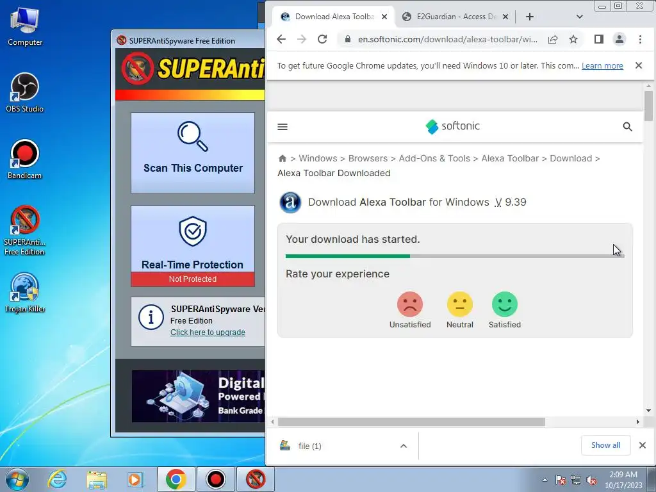
Task: Go to Alexa Toolbar breadcrumb
Action: coord(510,159)
